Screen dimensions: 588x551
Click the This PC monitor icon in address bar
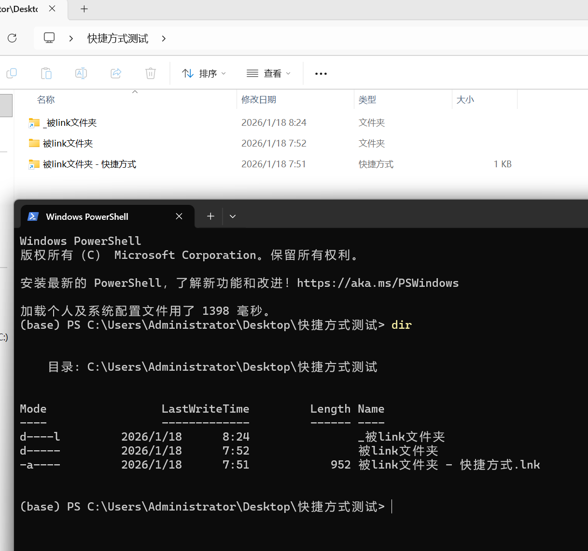[49, 38]
